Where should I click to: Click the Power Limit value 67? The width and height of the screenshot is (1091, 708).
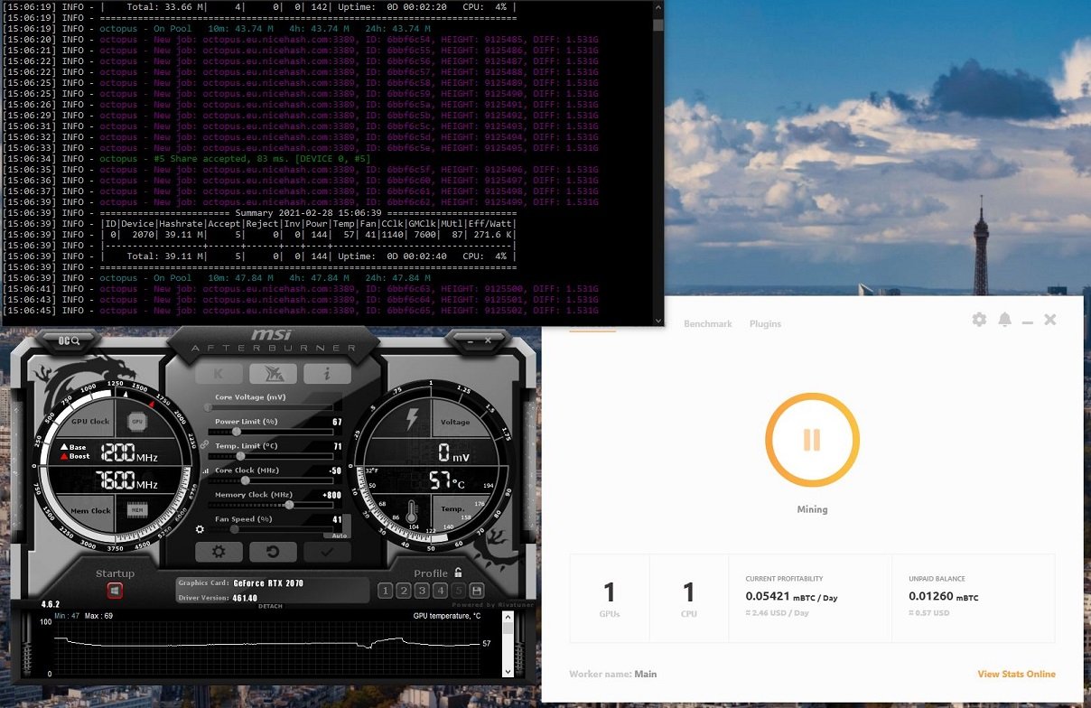[x=337, y=422]
